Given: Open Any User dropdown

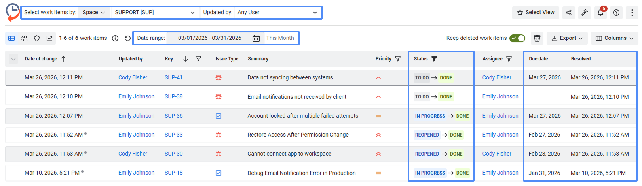Looking at the screenshot, I should pyautogui.click(x=277, y=13).
